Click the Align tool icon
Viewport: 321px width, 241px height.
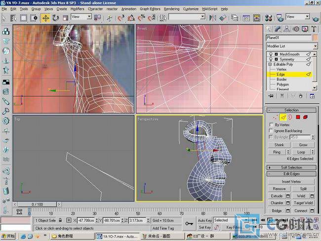click(223, 18)
